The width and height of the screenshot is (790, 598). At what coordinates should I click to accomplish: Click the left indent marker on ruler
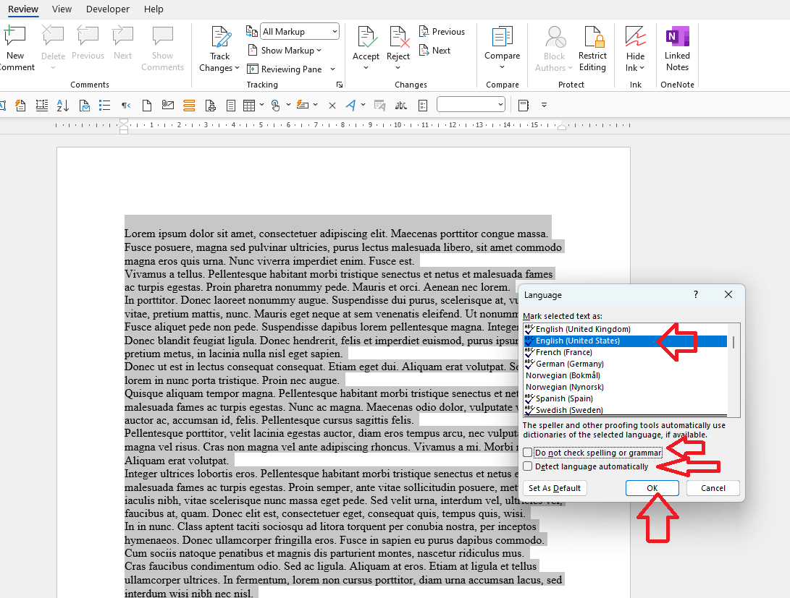point(124,126)
